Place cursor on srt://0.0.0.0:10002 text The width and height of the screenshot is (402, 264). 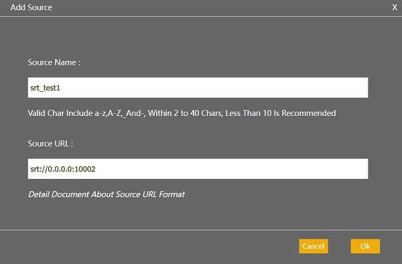(x=63, y=169)
